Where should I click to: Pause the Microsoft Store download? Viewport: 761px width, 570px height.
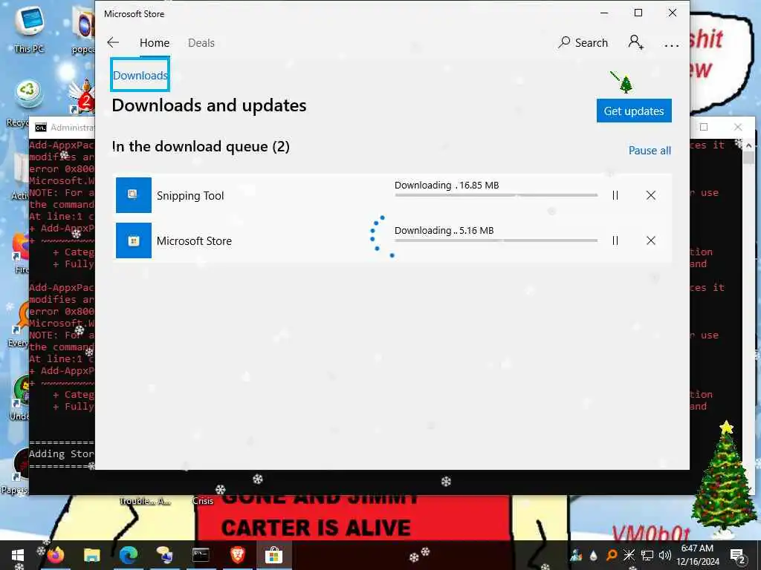(x=615, y=240)
